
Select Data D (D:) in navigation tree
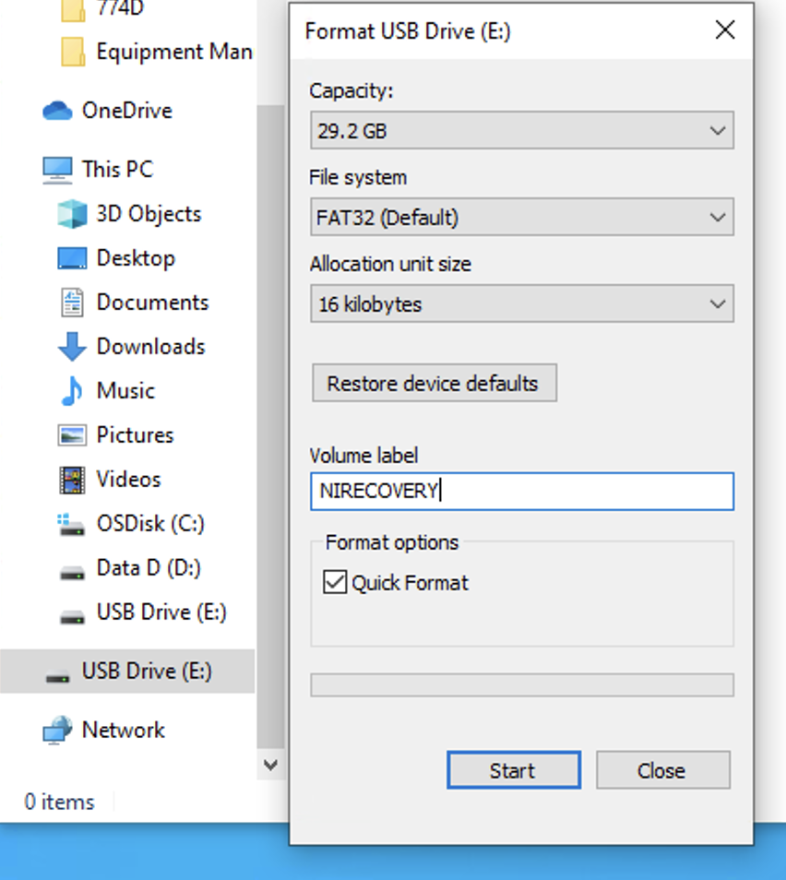(x=148, y=568)
